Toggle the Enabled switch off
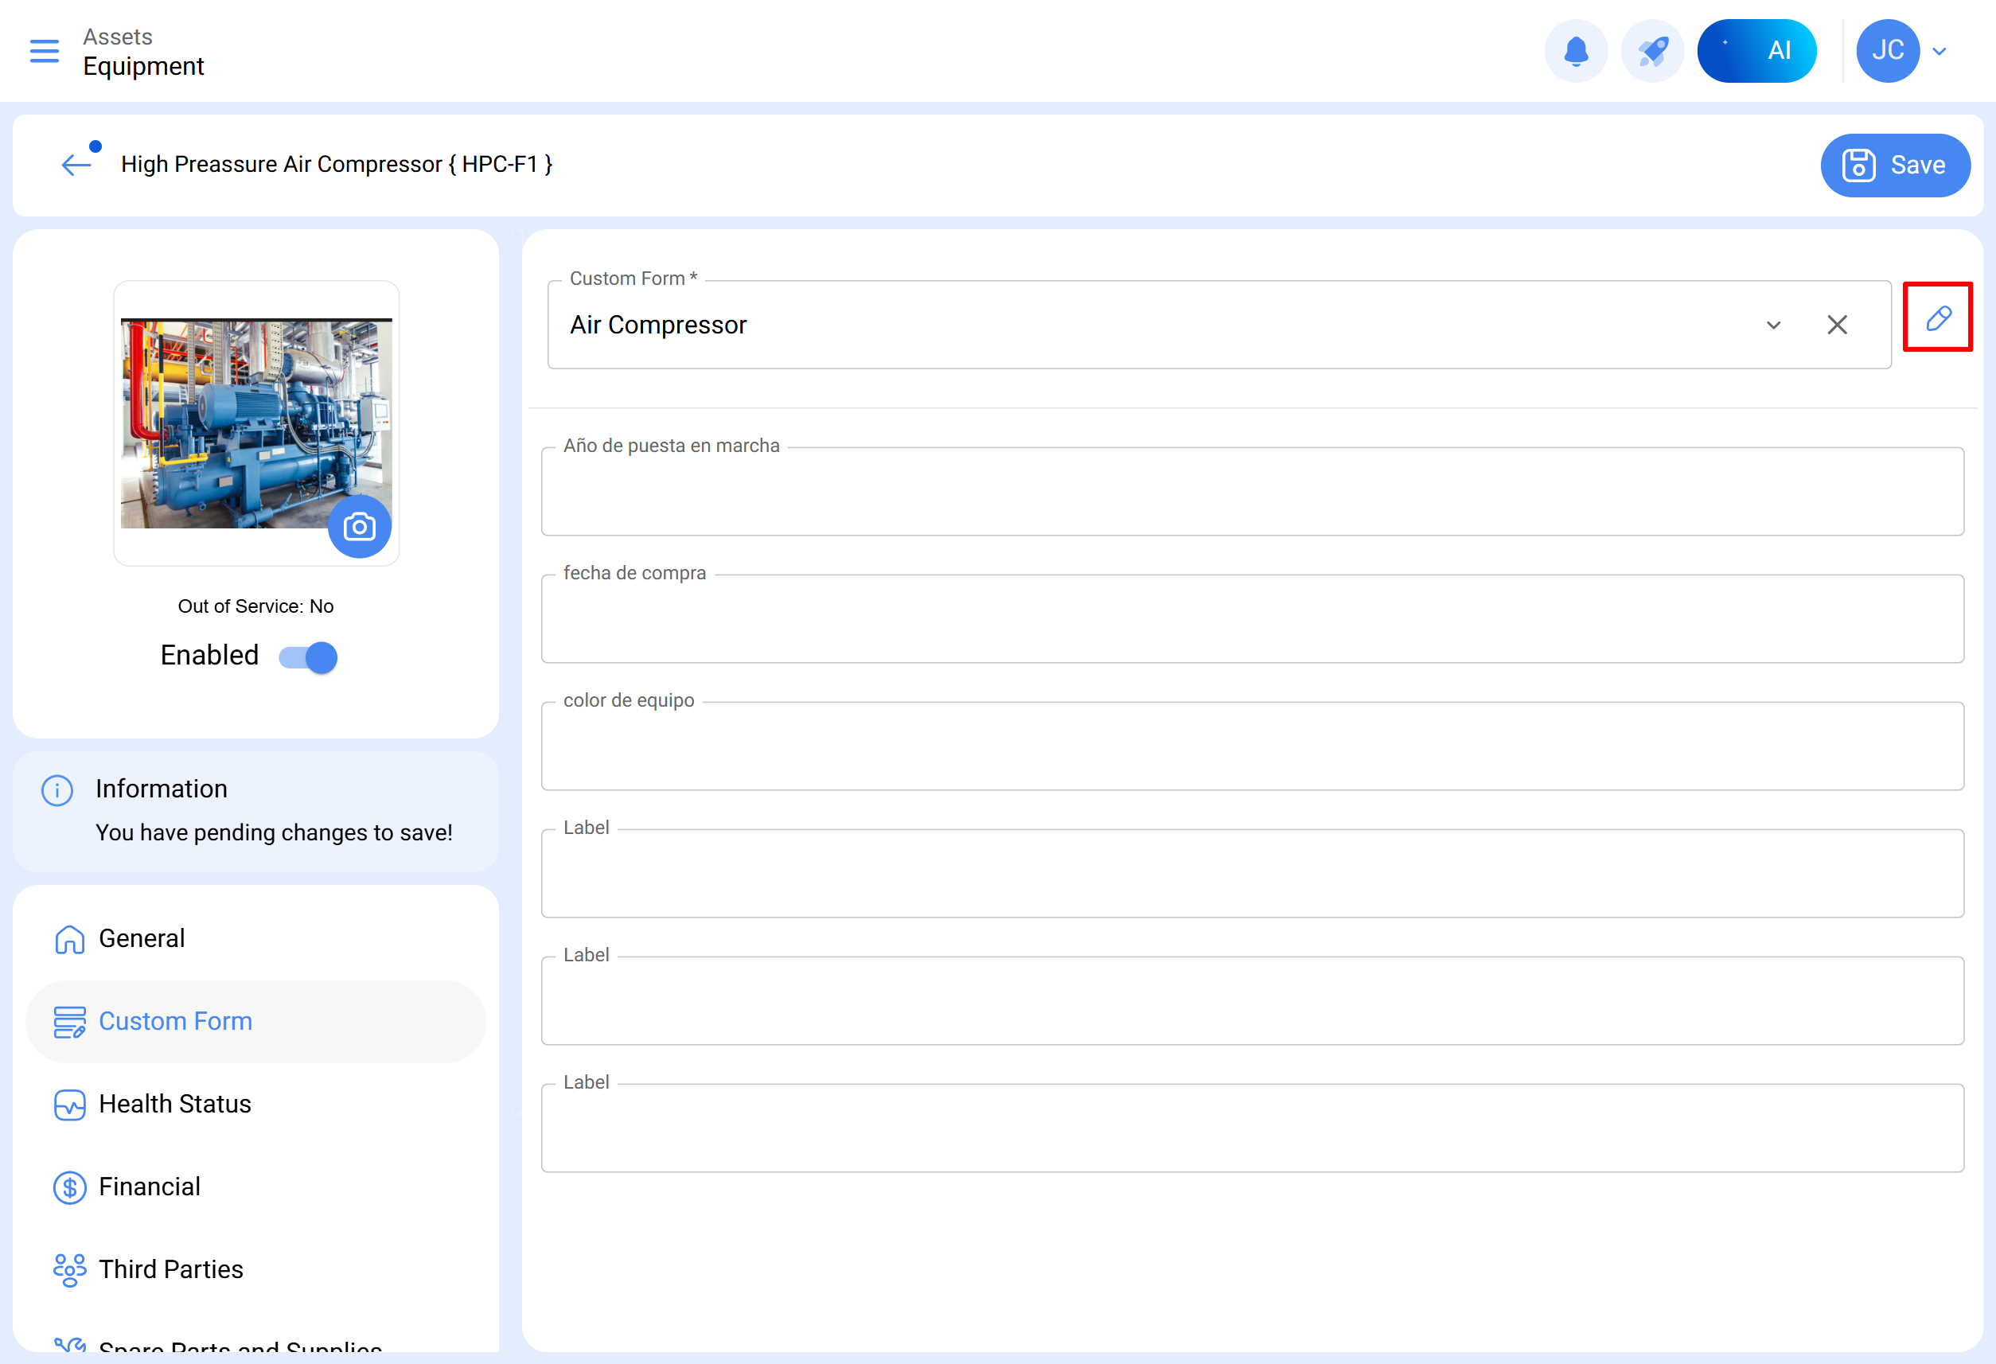The width and height of the screenshot is (1996, 1364). pyautogui.click(x=310, y=657)
